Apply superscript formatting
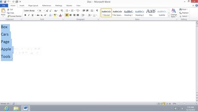 tap(45, 15)
